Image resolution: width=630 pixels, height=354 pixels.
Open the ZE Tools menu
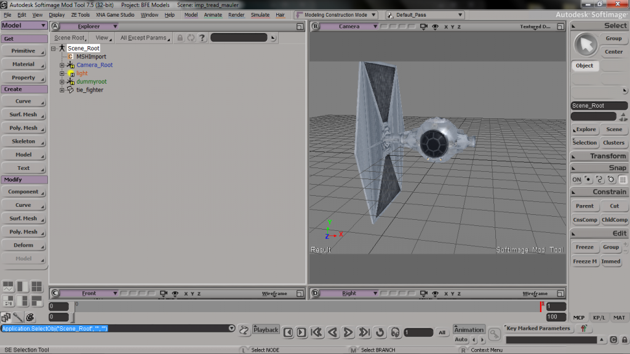pyautogui.click(x=81, y=15)
